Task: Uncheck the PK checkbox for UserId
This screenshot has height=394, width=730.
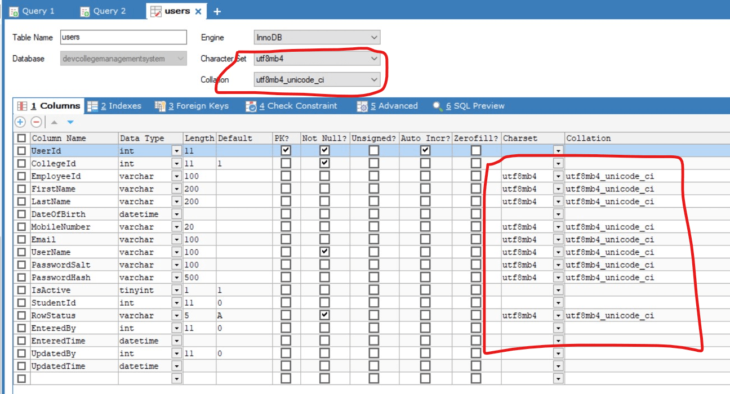Action: (x=286, y=150)
